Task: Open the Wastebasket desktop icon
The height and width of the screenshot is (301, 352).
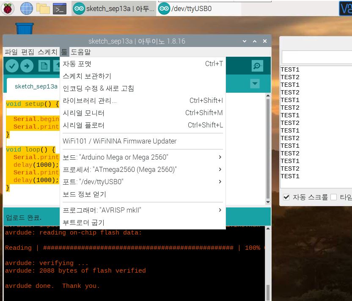Action: coord(25,28)
